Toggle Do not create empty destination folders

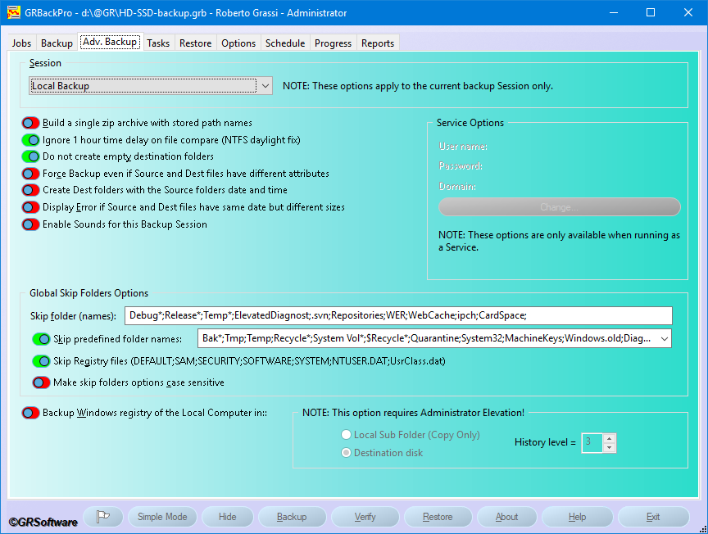click(30, 156)
